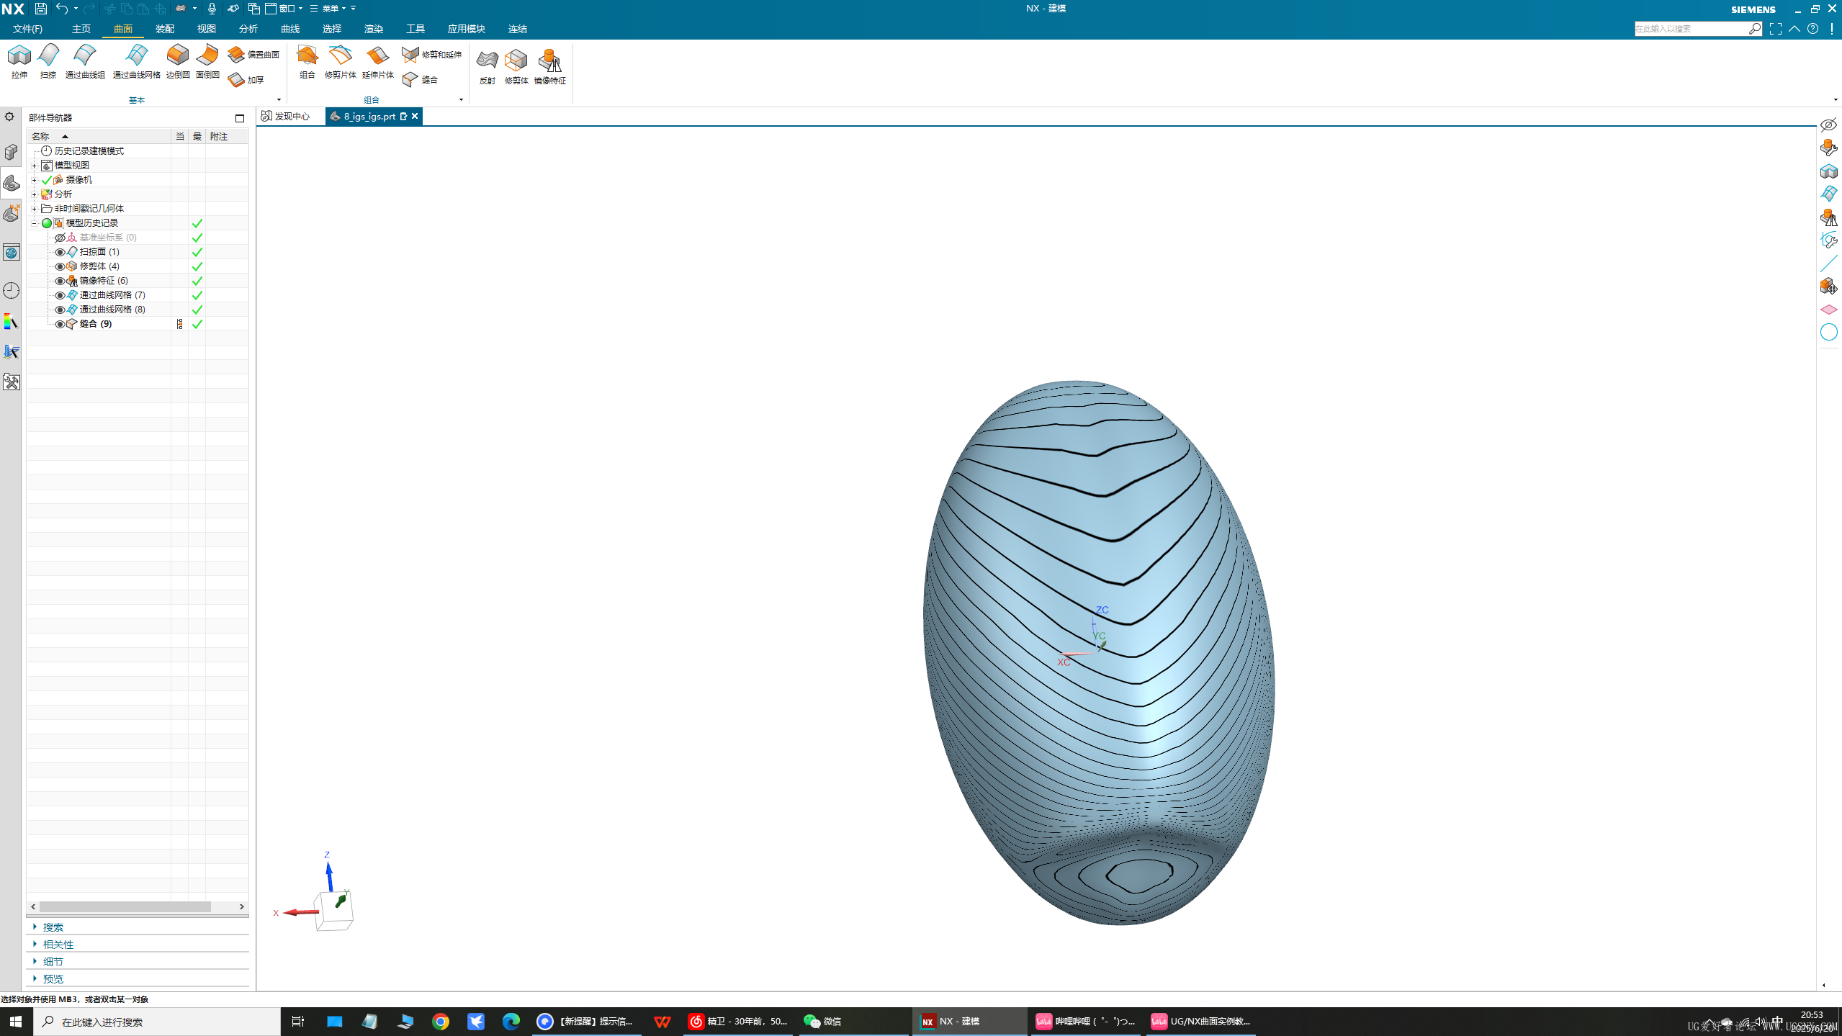Switch to the 曲线 ribbon tab

290,29
